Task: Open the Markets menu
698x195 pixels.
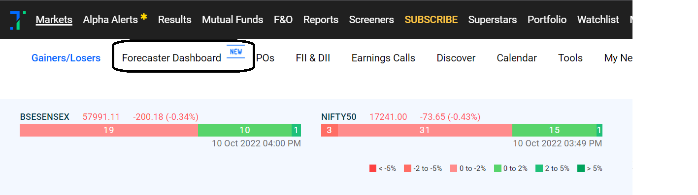Action: 54,20
